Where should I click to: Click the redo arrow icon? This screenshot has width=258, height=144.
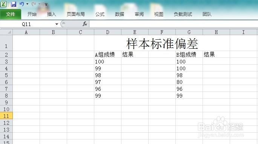click(34, 4)
